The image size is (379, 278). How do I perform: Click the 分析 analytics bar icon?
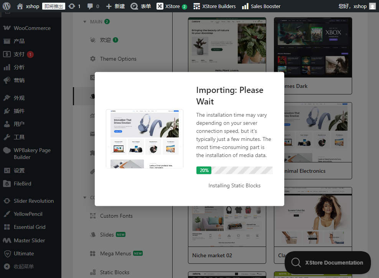[7, 67]
